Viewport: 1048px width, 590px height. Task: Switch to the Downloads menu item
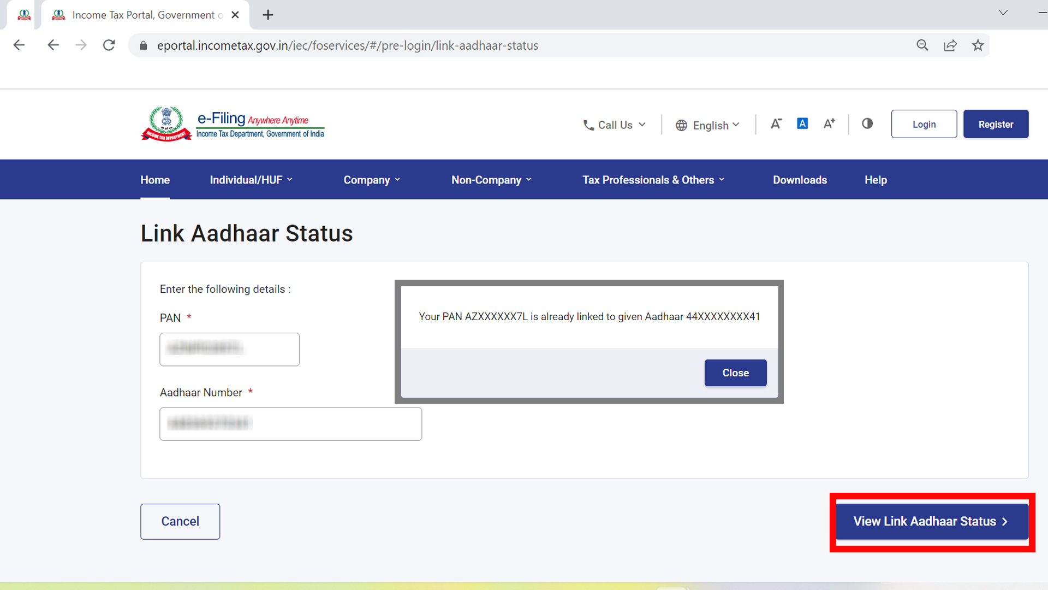click(x=800, y=179)
